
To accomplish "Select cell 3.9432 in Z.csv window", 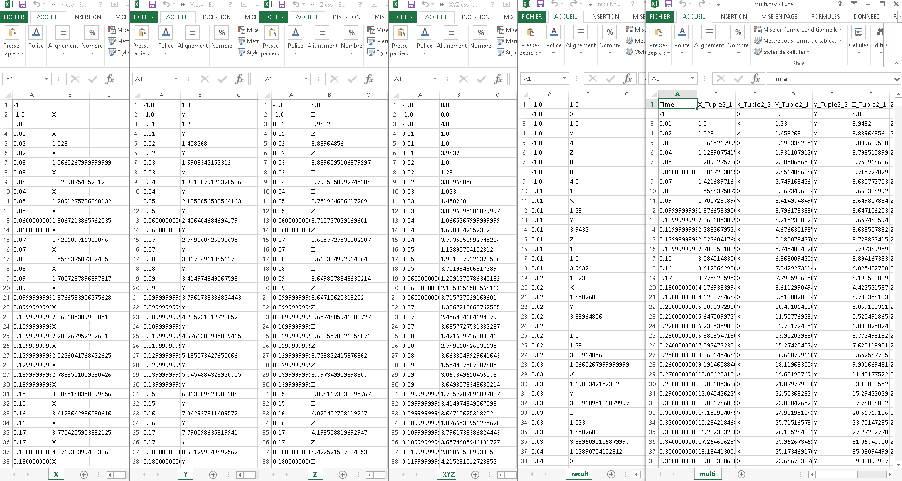I will [x=329, y=124].
